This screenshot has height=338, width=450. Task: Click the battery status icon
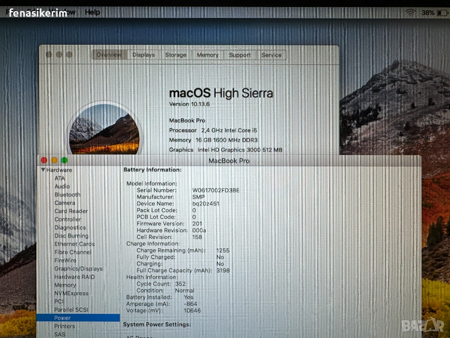(x=443, y=13)
